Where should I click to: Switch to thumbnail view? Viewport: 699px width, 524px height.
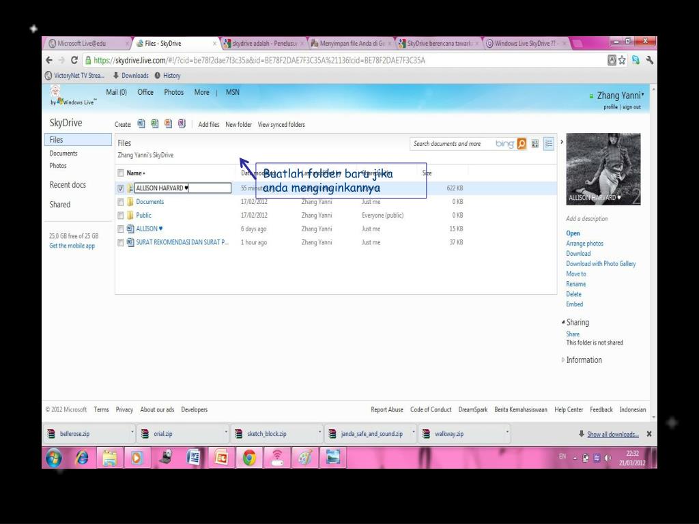point(535,143)
